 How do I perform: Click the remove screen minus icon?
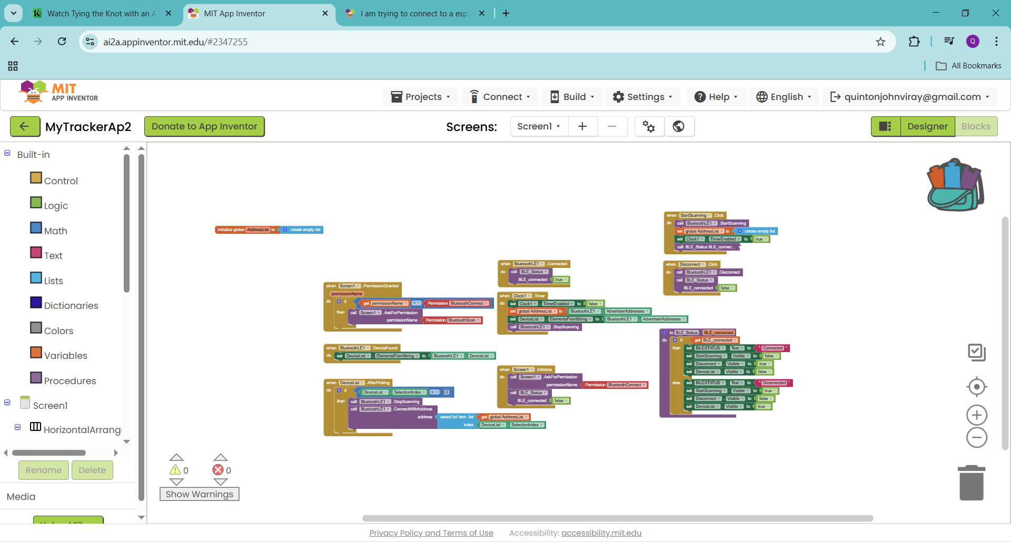pos(612,126)
